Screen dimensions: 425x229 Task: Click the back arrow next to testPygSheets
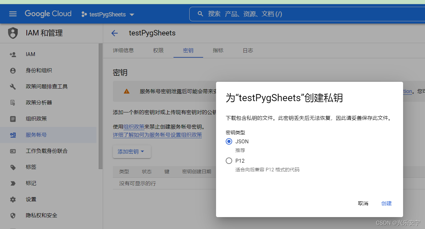(115, 33)
